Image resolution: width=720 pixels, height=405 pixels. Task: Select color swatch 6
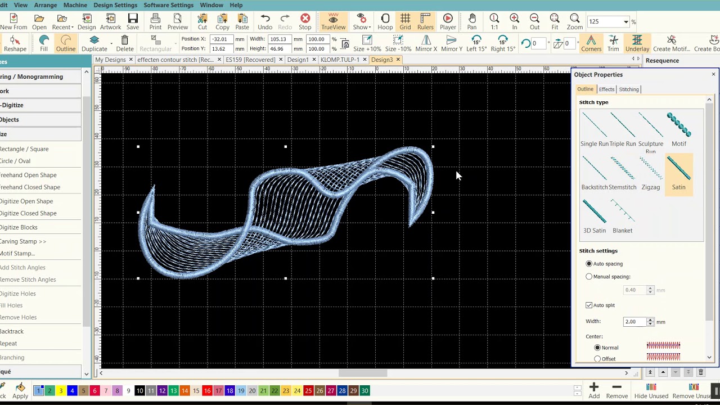pyautogui.click(x=94, y=390)
